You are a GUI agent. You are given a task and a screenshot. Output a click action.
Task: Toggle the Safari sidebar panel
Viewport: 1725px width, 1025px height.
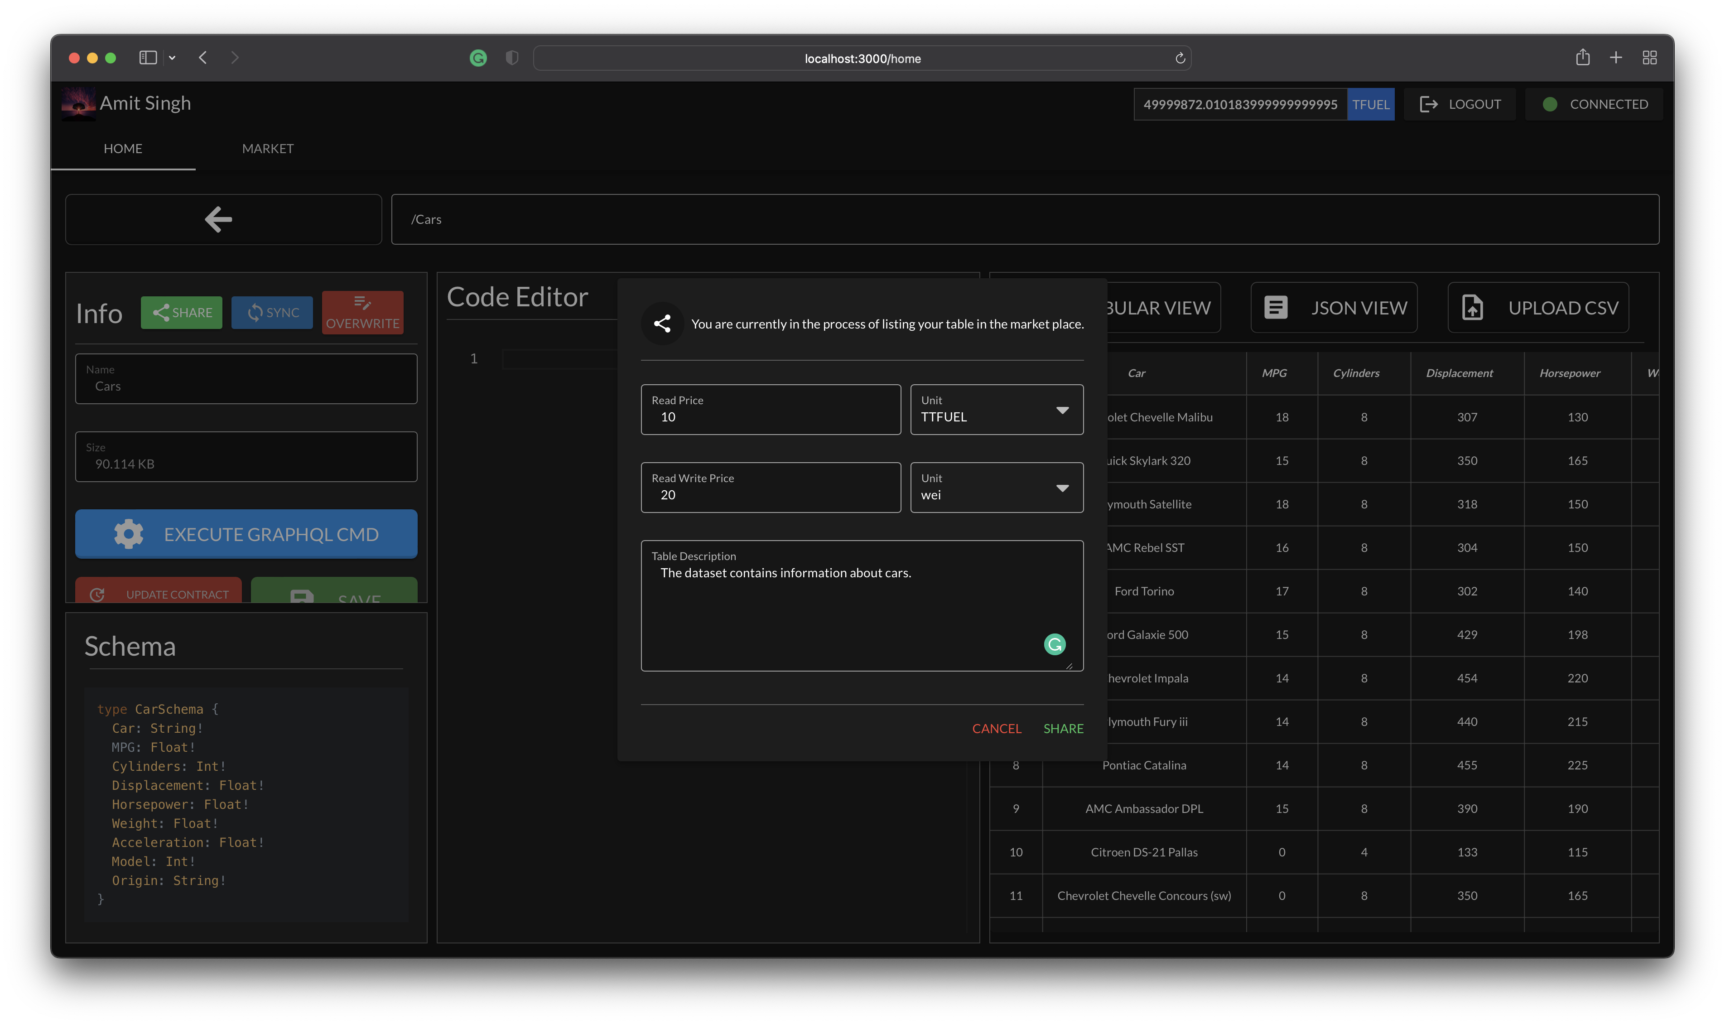coord(148,58)
